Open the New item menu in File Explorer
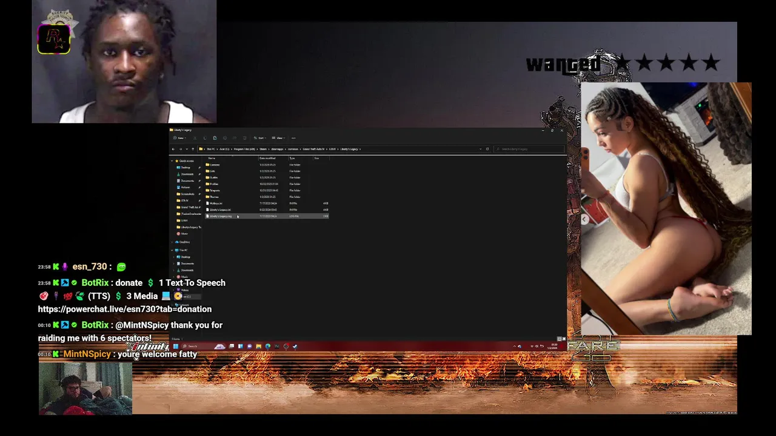This screenshot has height=436, width=776. [180, 138]
